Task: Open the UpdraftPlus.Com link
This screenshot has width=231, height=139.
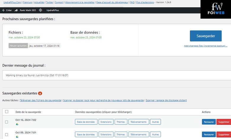Action: tap(12, 2)
